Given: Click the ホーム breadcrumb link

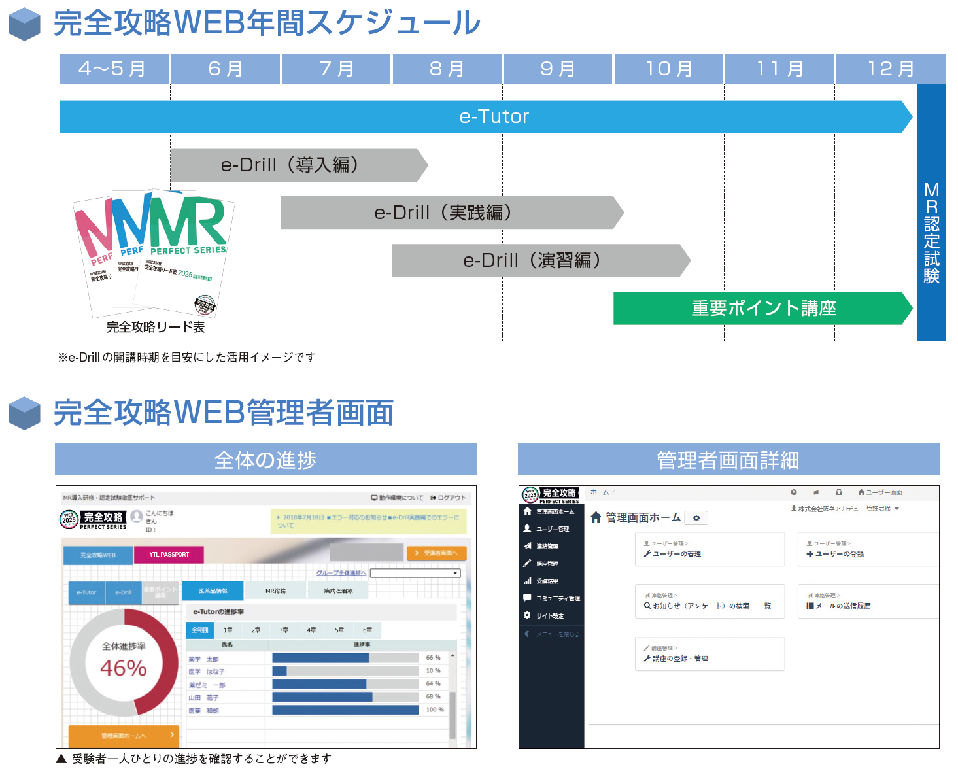Looking at the screenshot, I should tap(599, 492).
